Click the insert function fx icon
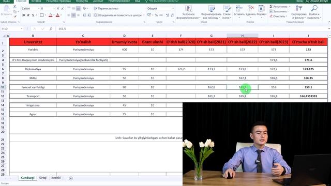This screenshot has width=331, height=186. [x=51, y=29]
